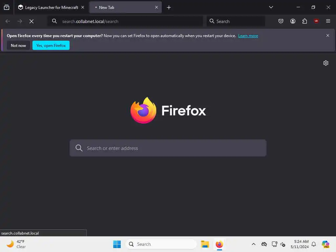The image size is (336, 252).
Task: Restore down the Firefox window
Action: point(313,7)
